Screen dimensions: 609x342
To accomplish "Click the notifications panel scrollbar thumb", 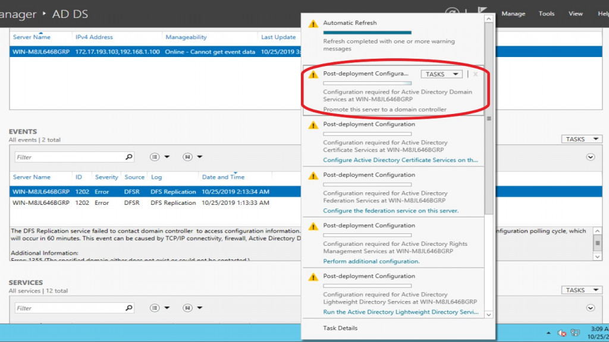I will (x=489, y=118).
